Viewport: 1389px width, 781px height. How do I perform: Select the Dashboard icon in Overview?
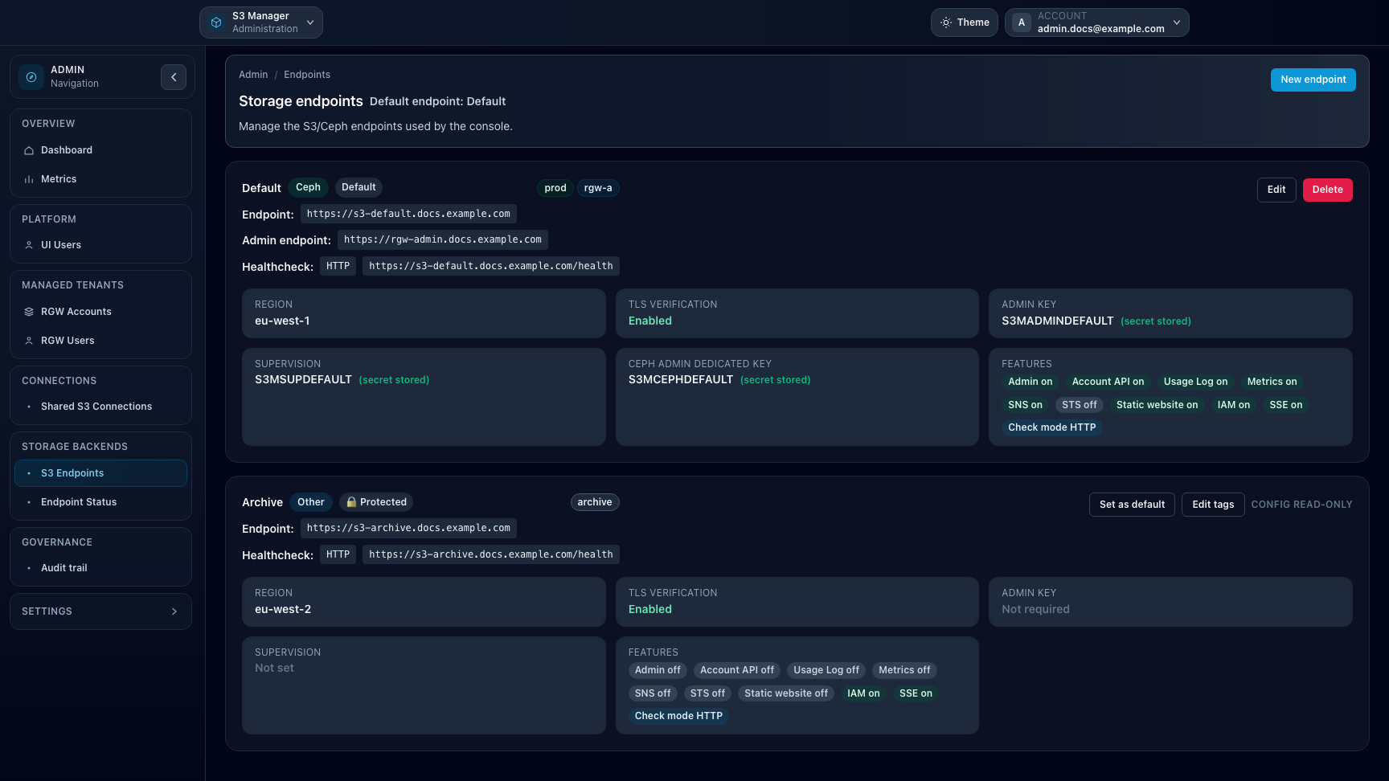pos(29,150)
